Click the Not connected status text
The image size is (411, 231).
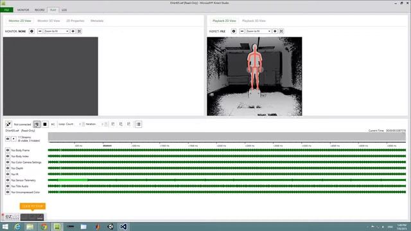pos(22,124)
